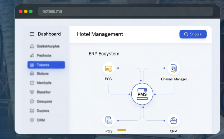The height and width of the screenshot is (139, 224).
Task: Select the CRM node icon in diagram
Action: click(x=174, y=120)
